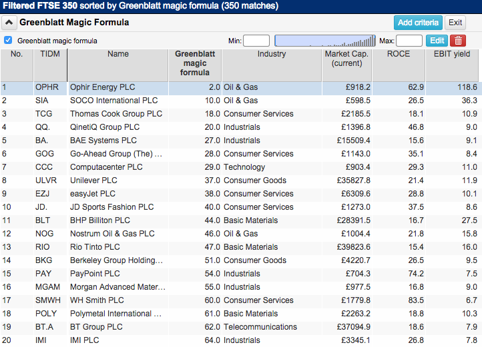Select WH Smith PLC row
The width and height of the screenshot is (482, 347).
click(x=241, y=300)
